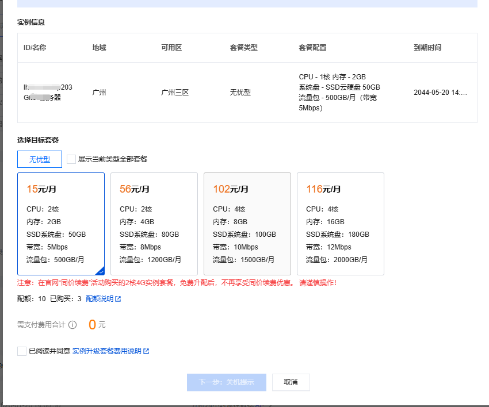
Task: Click the 套餐配置 column header
Action: point(312,48)
